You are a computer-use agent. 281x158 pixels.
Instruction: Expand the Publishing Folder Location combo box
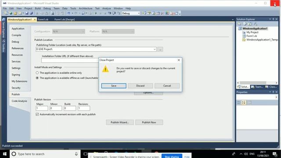tap(155, 49)
